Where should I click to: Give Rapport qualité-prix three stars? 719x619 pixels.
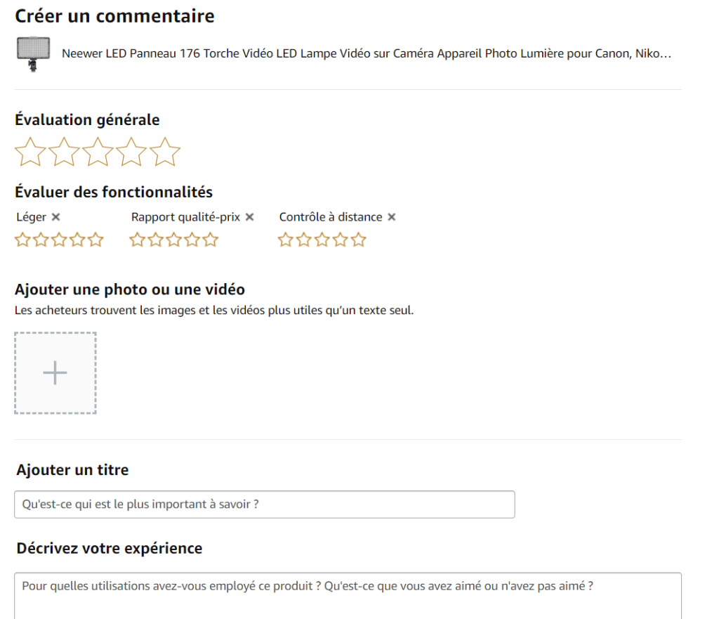[174, 240]
